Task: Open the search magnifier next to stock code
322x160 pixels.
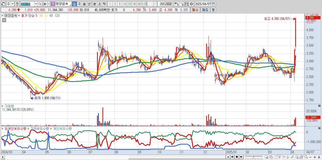Action: tap(40, 4)
